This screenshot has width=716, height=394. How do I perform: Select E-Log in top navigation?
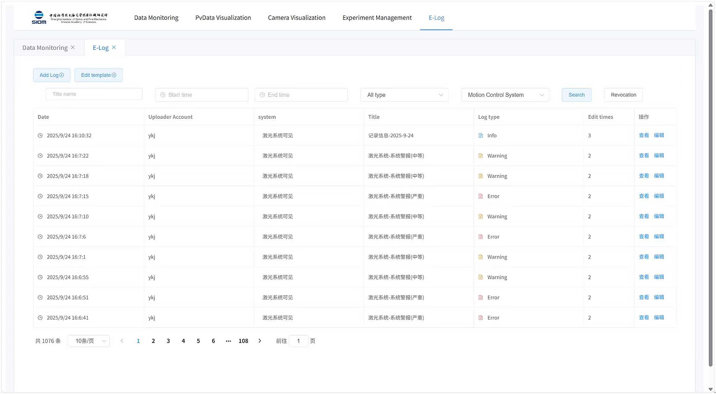pyautogui.click(x=436, y=18)
